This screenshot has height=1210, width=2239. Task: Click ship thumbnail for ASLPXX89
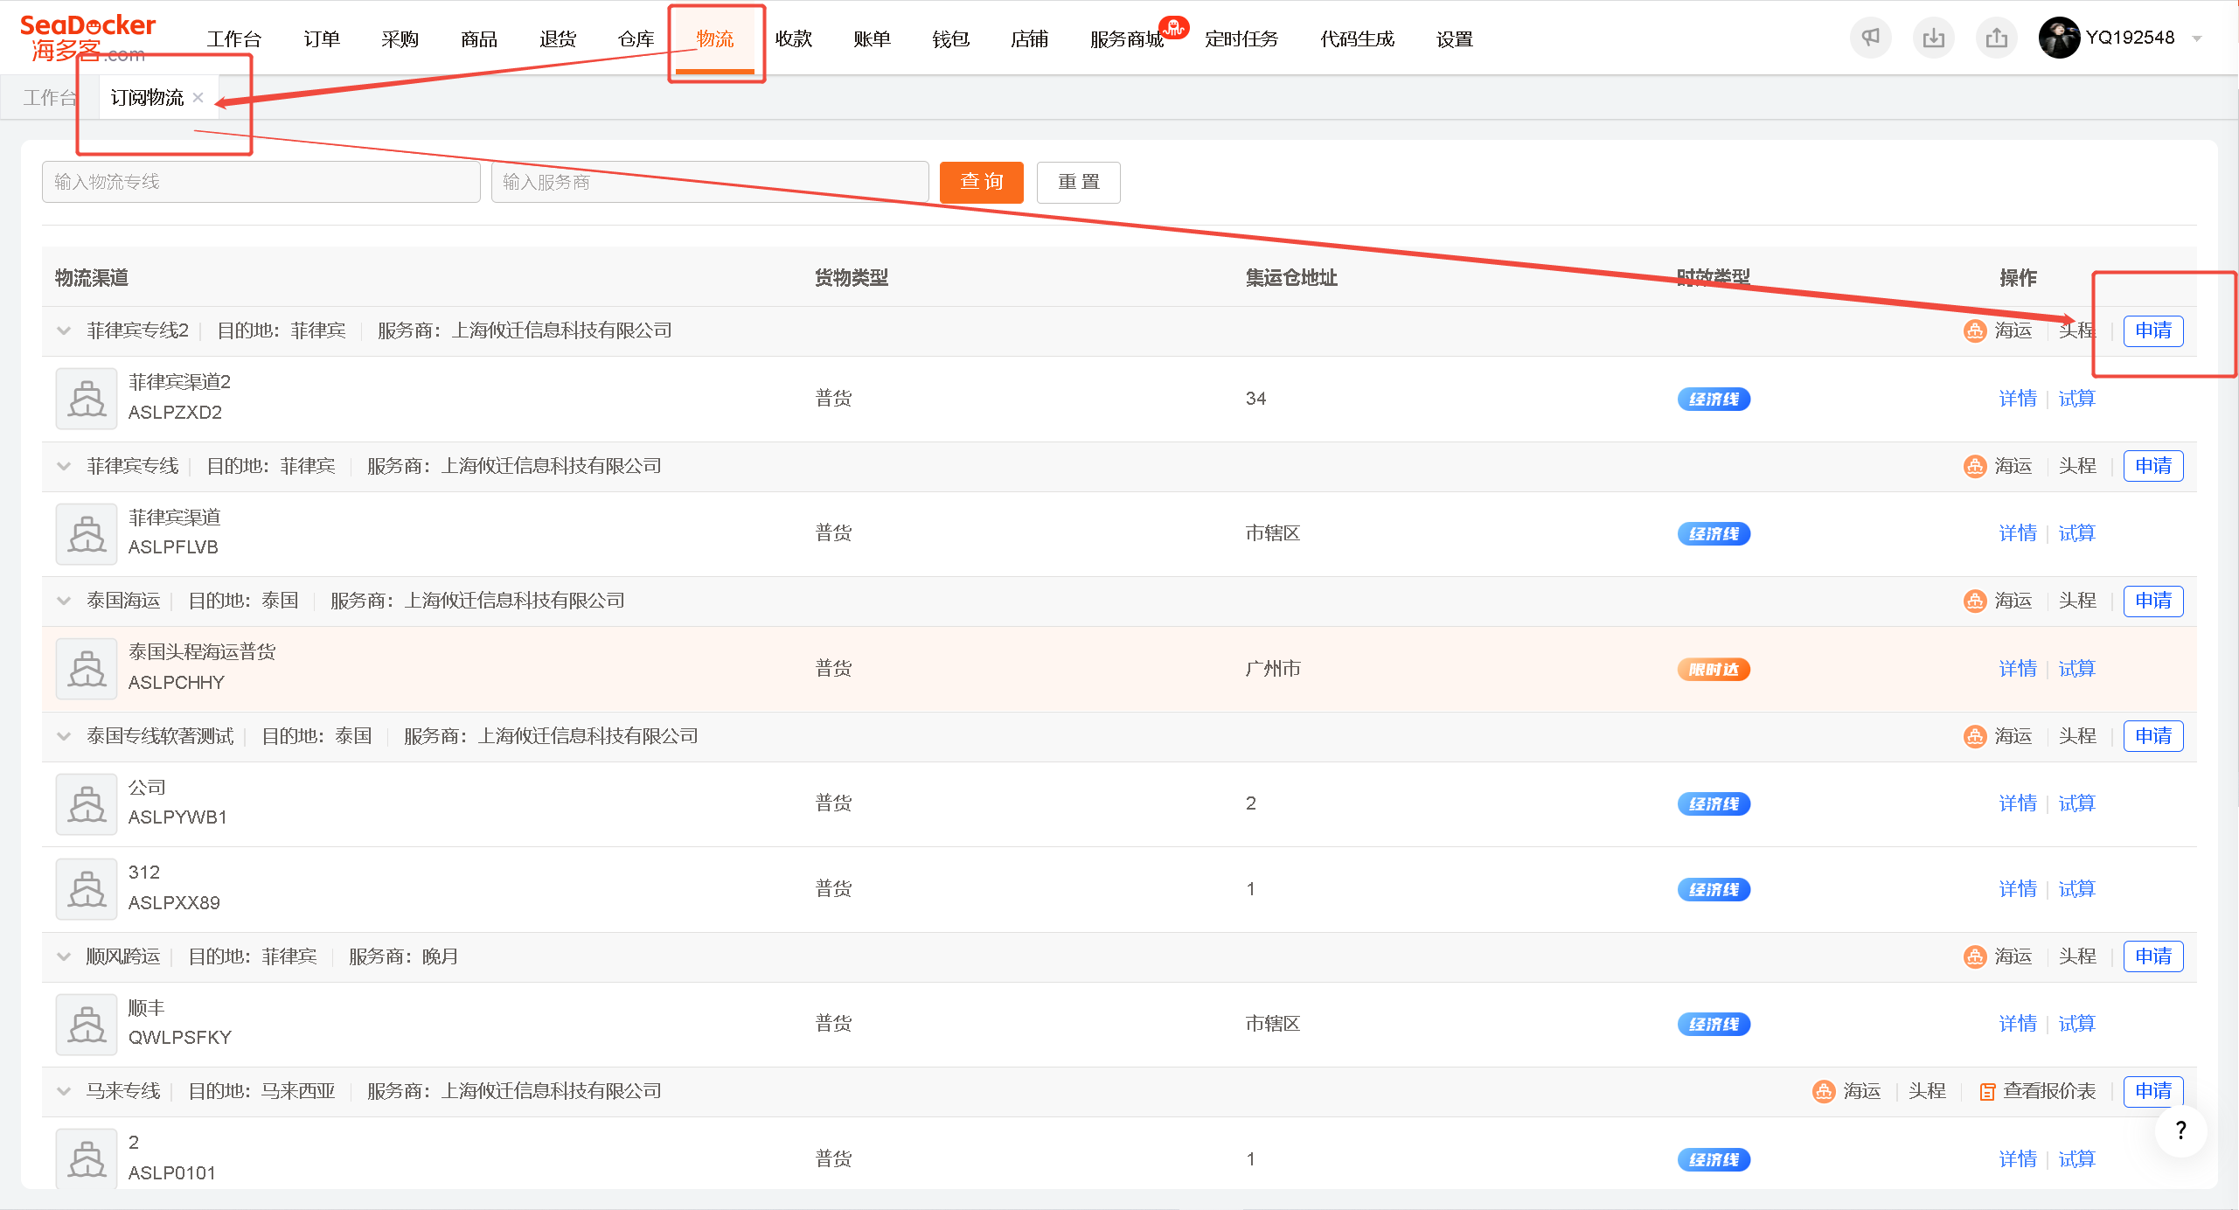coord(87,888)
